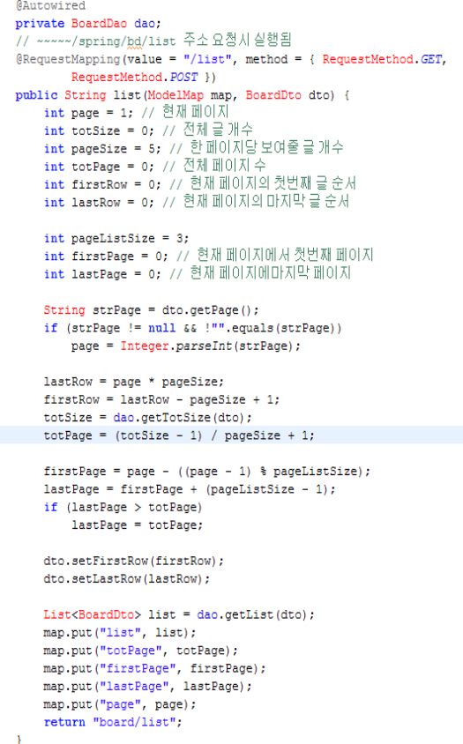Screen dimensions: 463x744
Task: Click the 'lastRow = page * pageSize;' line
Action: pyautogui.click(x=133, y=382)
